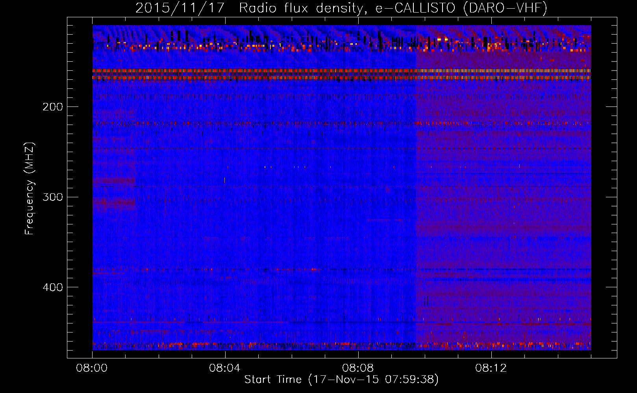
Task: Click the 400 frequency tick label
Action: coord(53,287)
